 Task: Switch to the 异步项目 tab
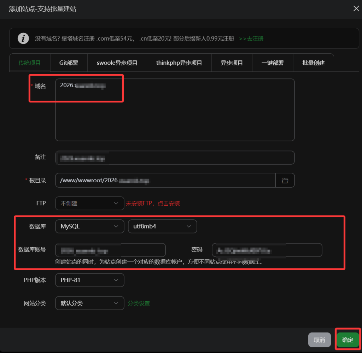point(232,63)
